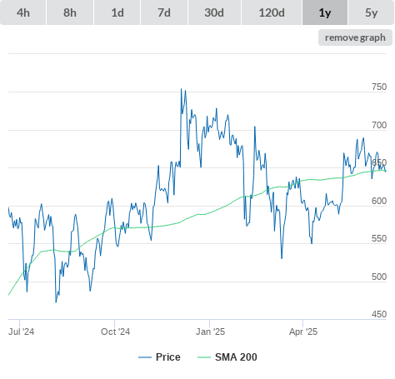Choose the 7d time range
Viewport: 395px width, 379px height.
tap(164, 12)
